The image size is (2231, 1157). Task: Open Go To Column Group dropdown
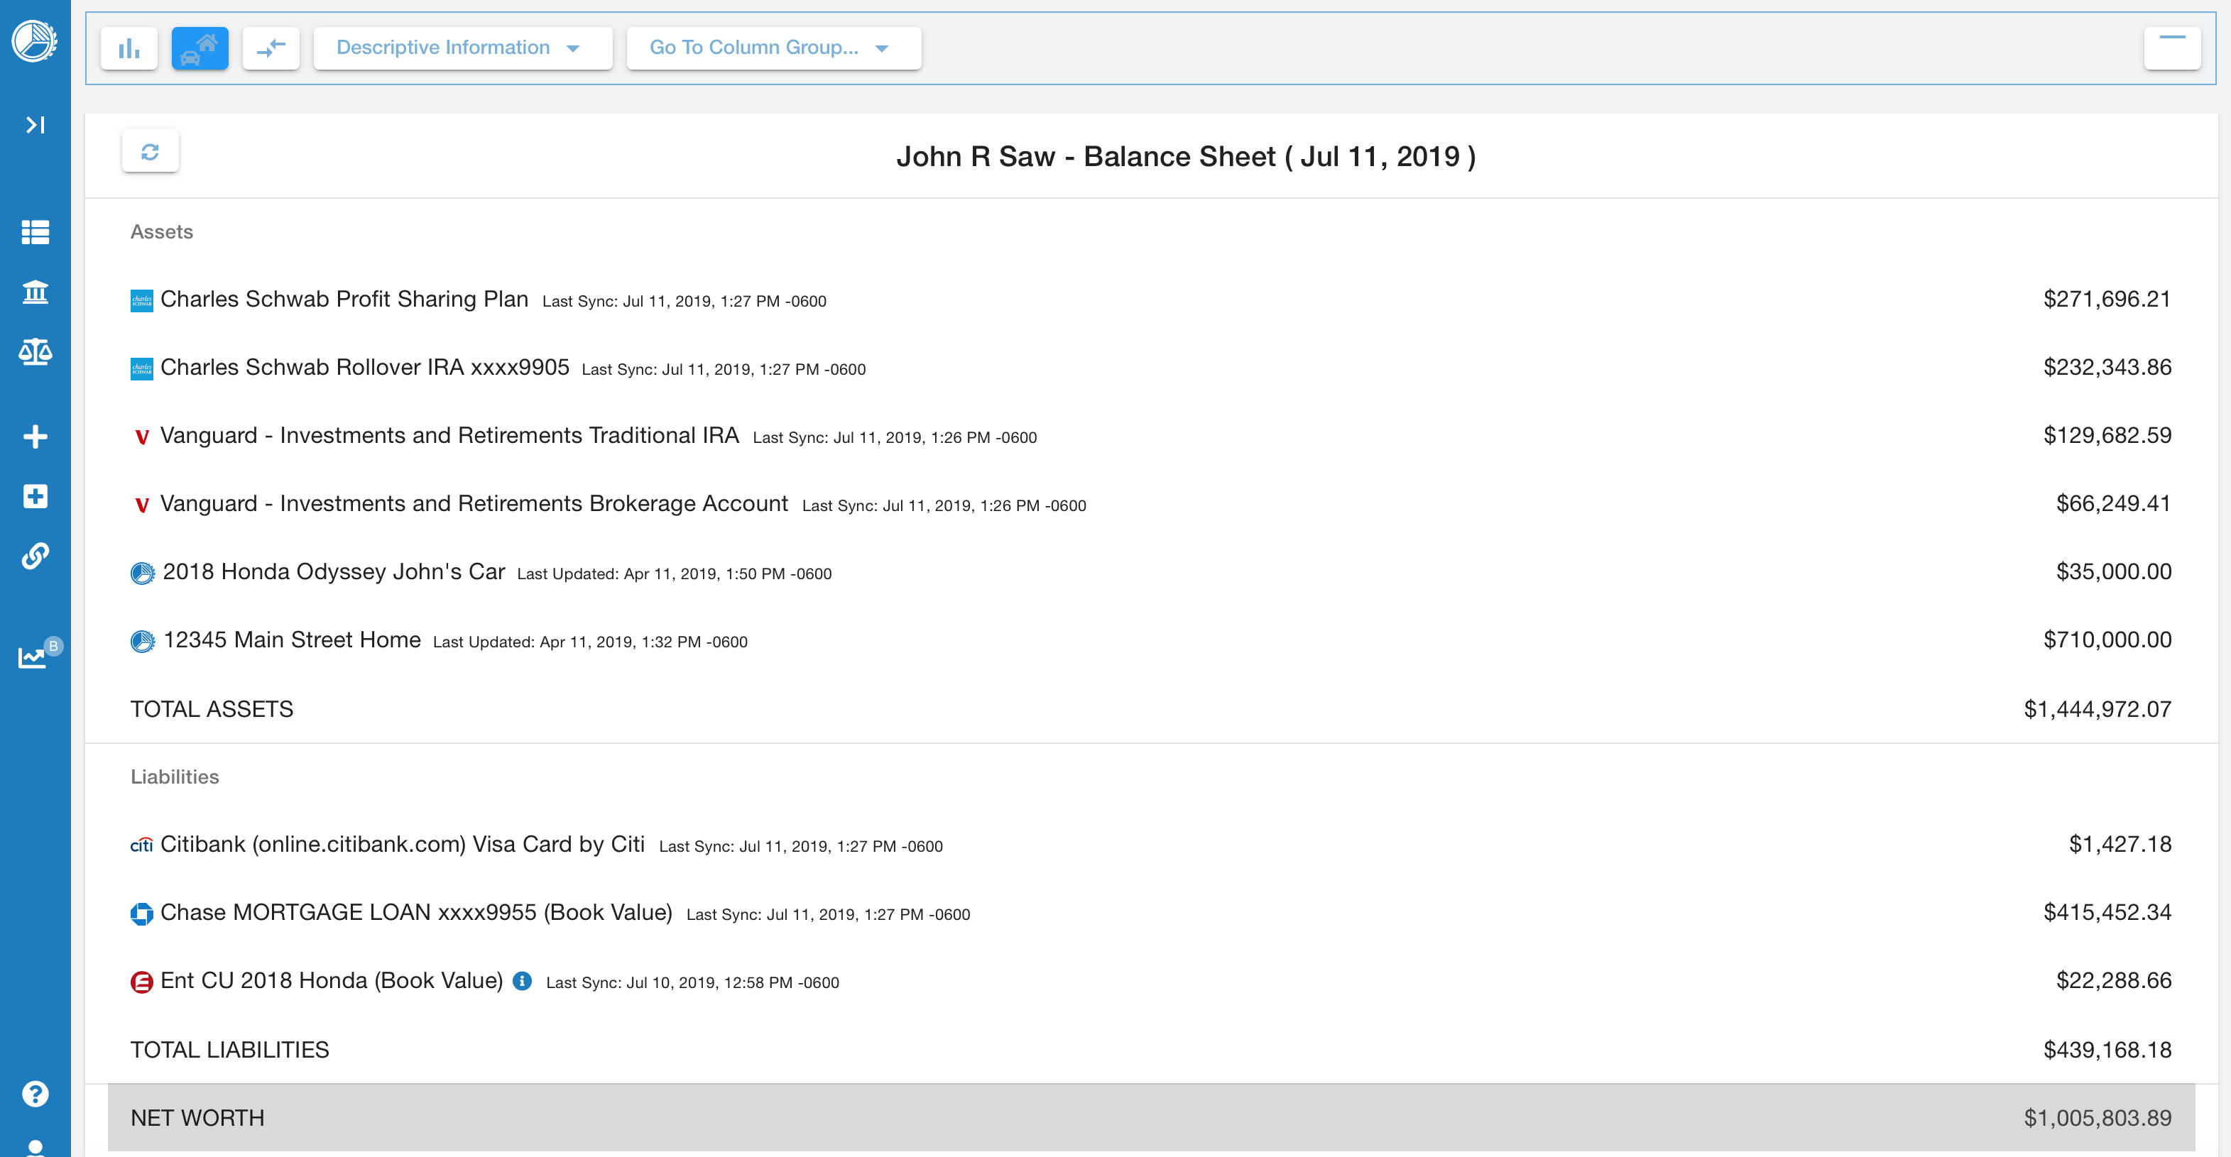pos(773,48)
